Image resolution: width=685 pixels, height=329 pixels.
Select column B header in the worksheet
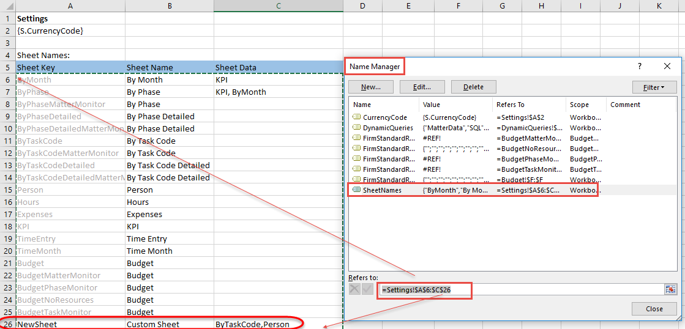169,6
